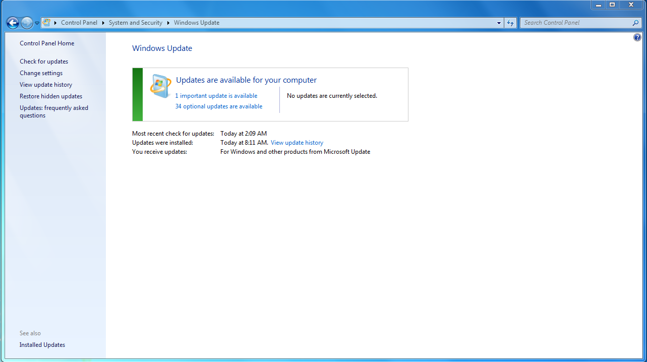Open Help with the blue question mark

pos(637,38)
